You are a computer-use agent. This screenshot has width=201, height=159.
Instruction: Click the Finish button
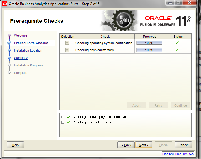[x=164, y=145]
